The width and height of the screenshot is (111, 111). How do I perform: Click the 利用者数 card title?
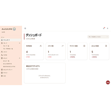(x=29, y=46)
